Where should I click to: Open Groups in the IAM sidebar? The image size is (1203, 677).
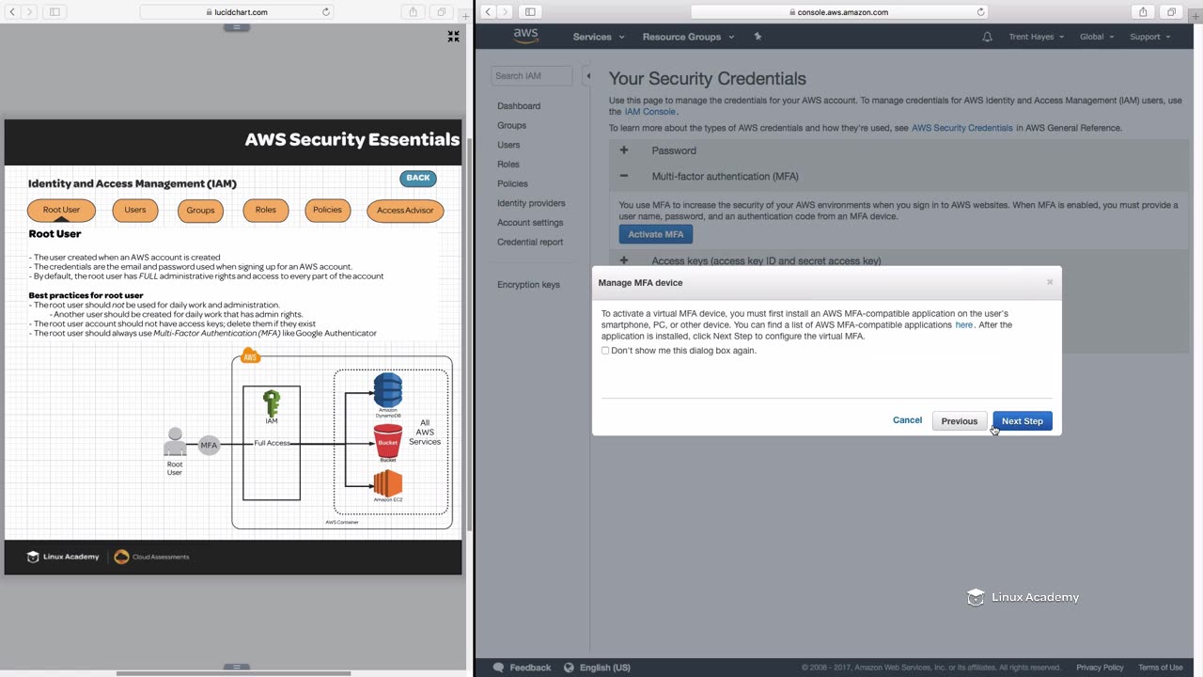click(512, 125)
